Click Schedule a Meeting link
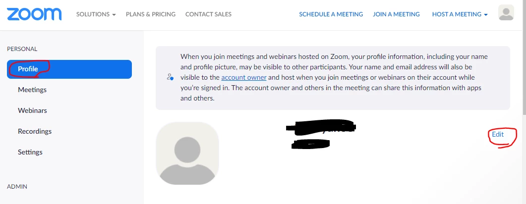Screen dimensions: 526x204 click(331, 14)
